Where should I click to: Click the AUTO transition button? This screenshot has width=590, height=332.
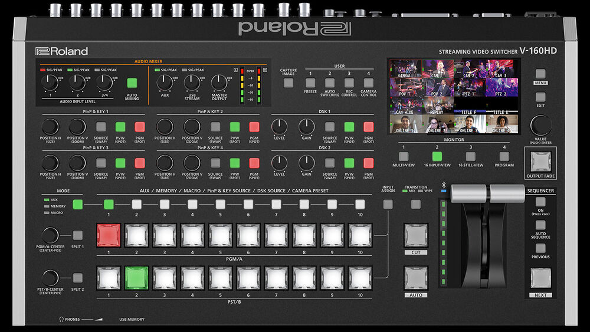(x=416, y=278)
